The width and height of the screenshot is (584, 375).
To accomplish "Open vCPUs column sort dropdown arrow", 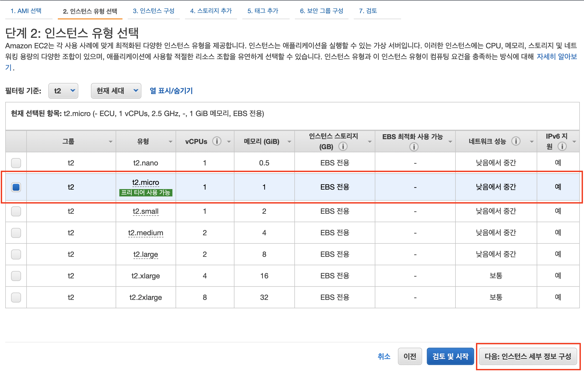I will 229,142.
